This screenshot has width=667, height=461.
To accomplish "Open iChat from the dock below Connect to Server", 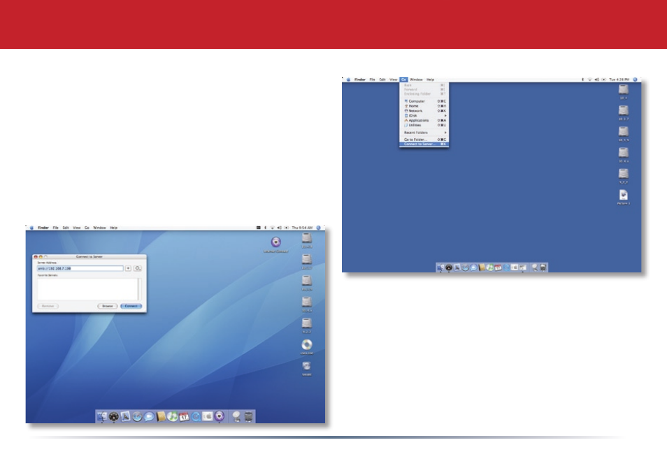I will (148, 417).
